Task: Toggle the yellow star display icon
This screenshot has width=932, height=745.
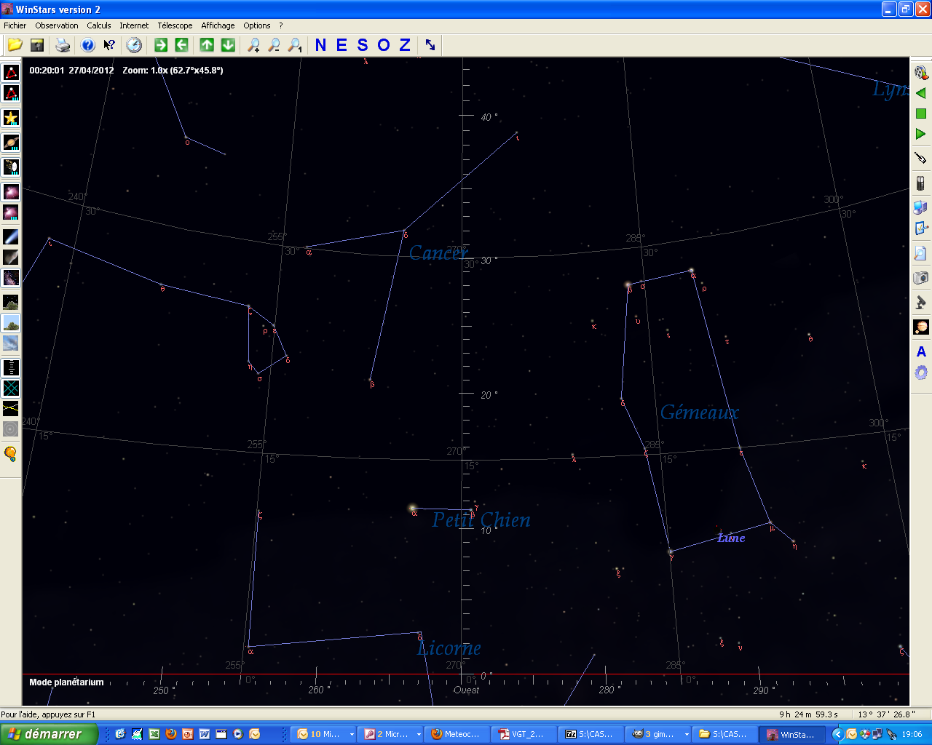Action: 11,118
